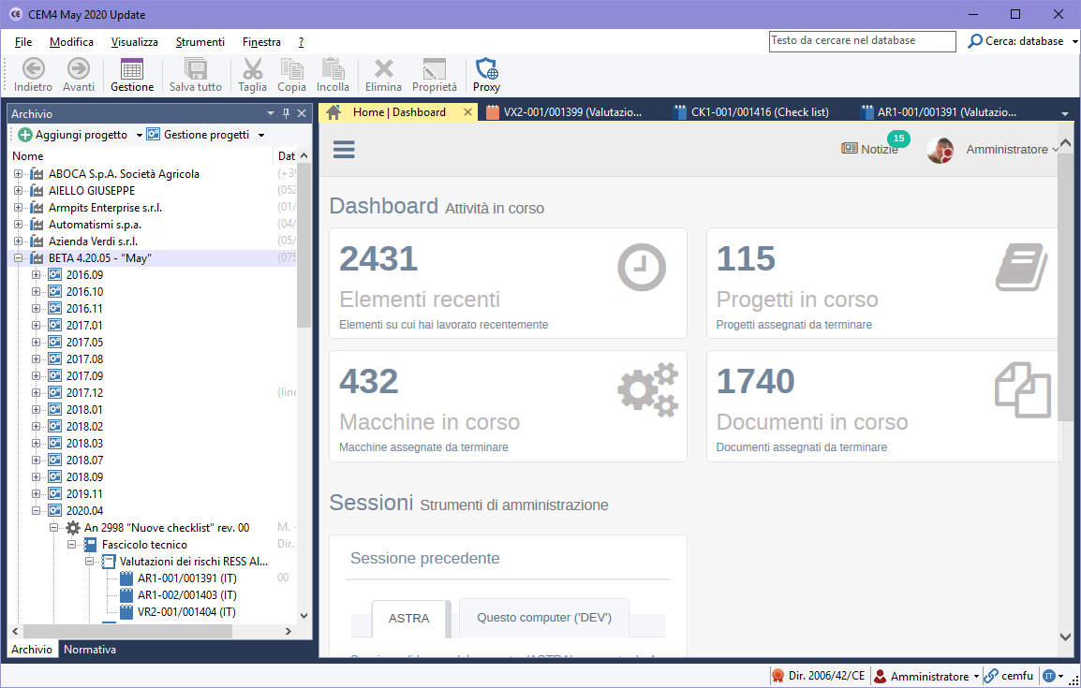Viewport: 1081px width, 688px height.
Task: Collapse the 2020.04 project node
Action: point(37,511)
